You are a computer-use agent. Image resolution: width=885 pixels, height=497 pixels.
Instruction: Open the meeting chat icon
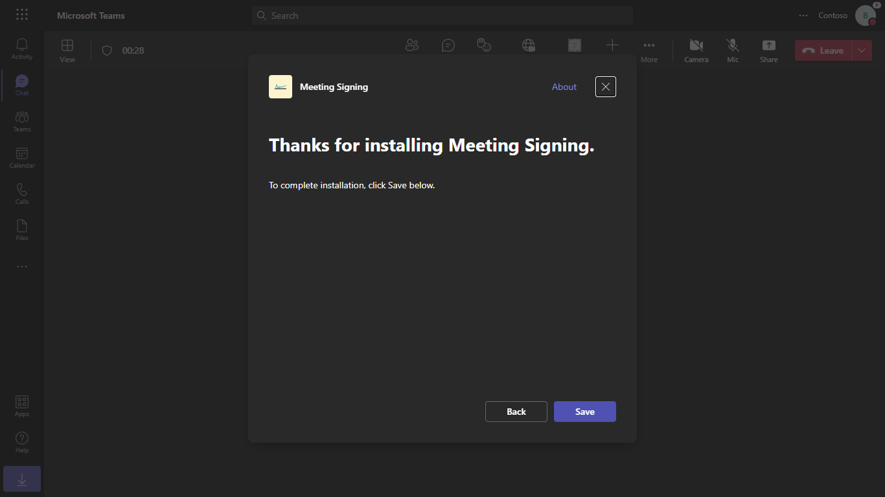pyautogui.click(x=448, y=45)
